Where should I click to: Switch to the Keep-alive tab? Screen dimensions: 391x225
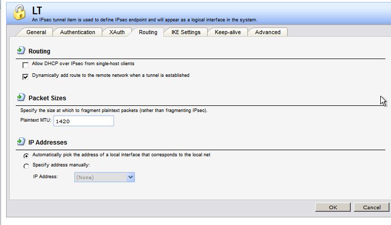pos(228,32)
